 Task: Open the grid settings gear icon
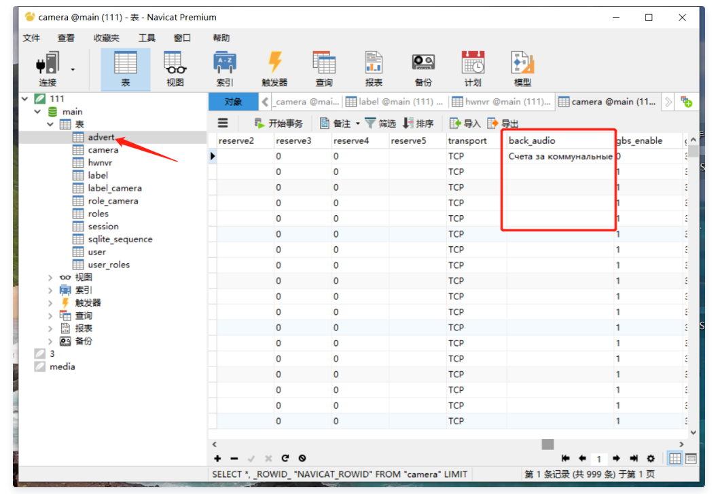(651, 458)
